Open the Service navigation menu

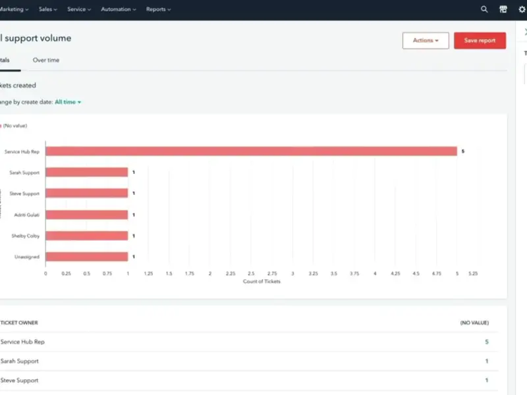point(79,10)
